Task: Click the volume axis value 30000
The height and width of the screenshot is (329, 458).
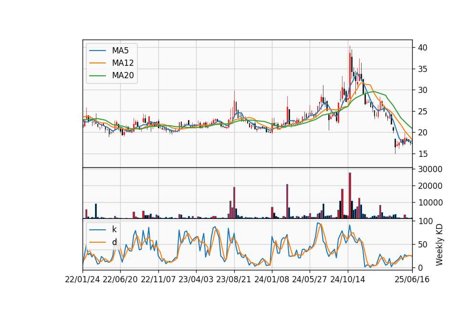Action: [430, 169]
